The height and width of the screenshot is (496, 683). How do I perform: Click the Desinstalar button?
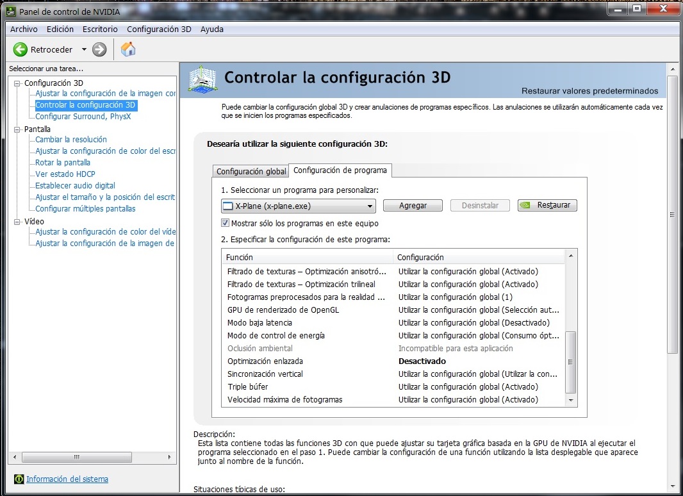480,205
